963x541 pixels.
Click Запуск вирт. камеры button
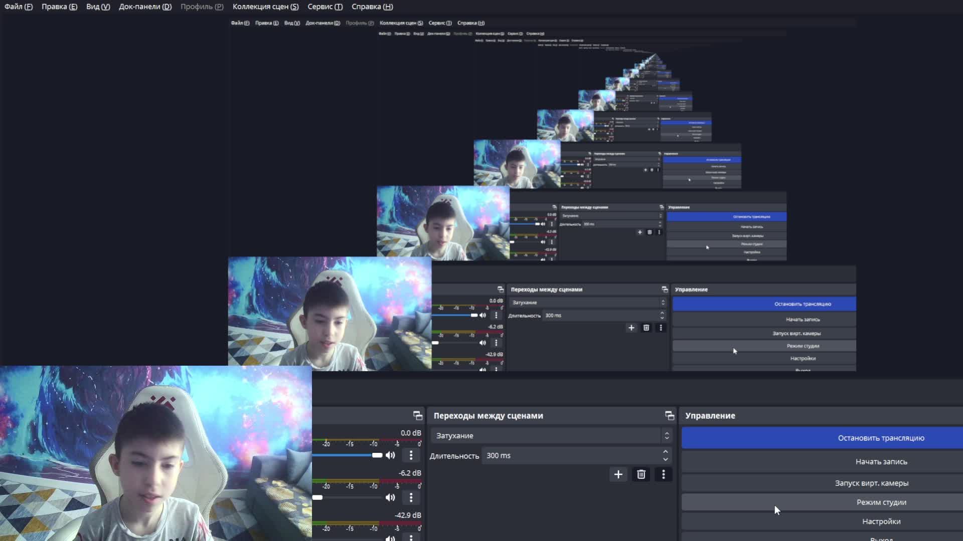coord(822,483)
